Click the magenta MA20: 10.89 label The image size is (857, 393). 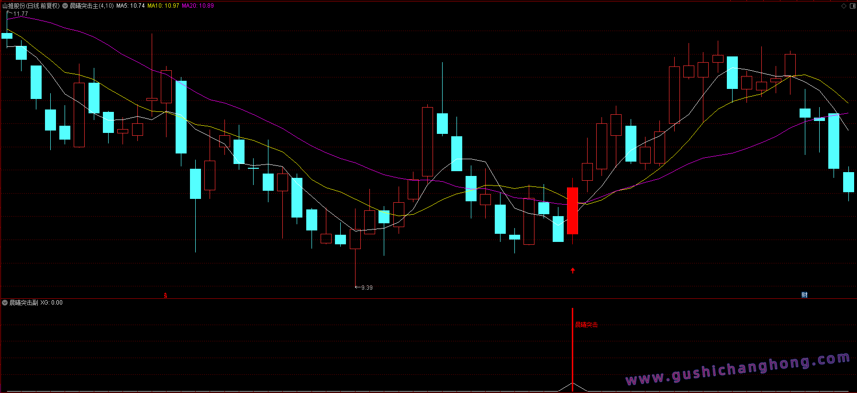tap(198, 6)
